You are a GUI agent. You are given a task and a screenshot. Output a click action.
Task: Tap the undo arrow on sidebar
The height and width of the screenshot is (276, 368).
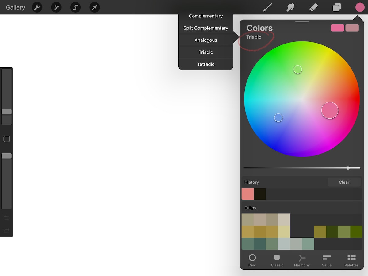pos(6,218)
